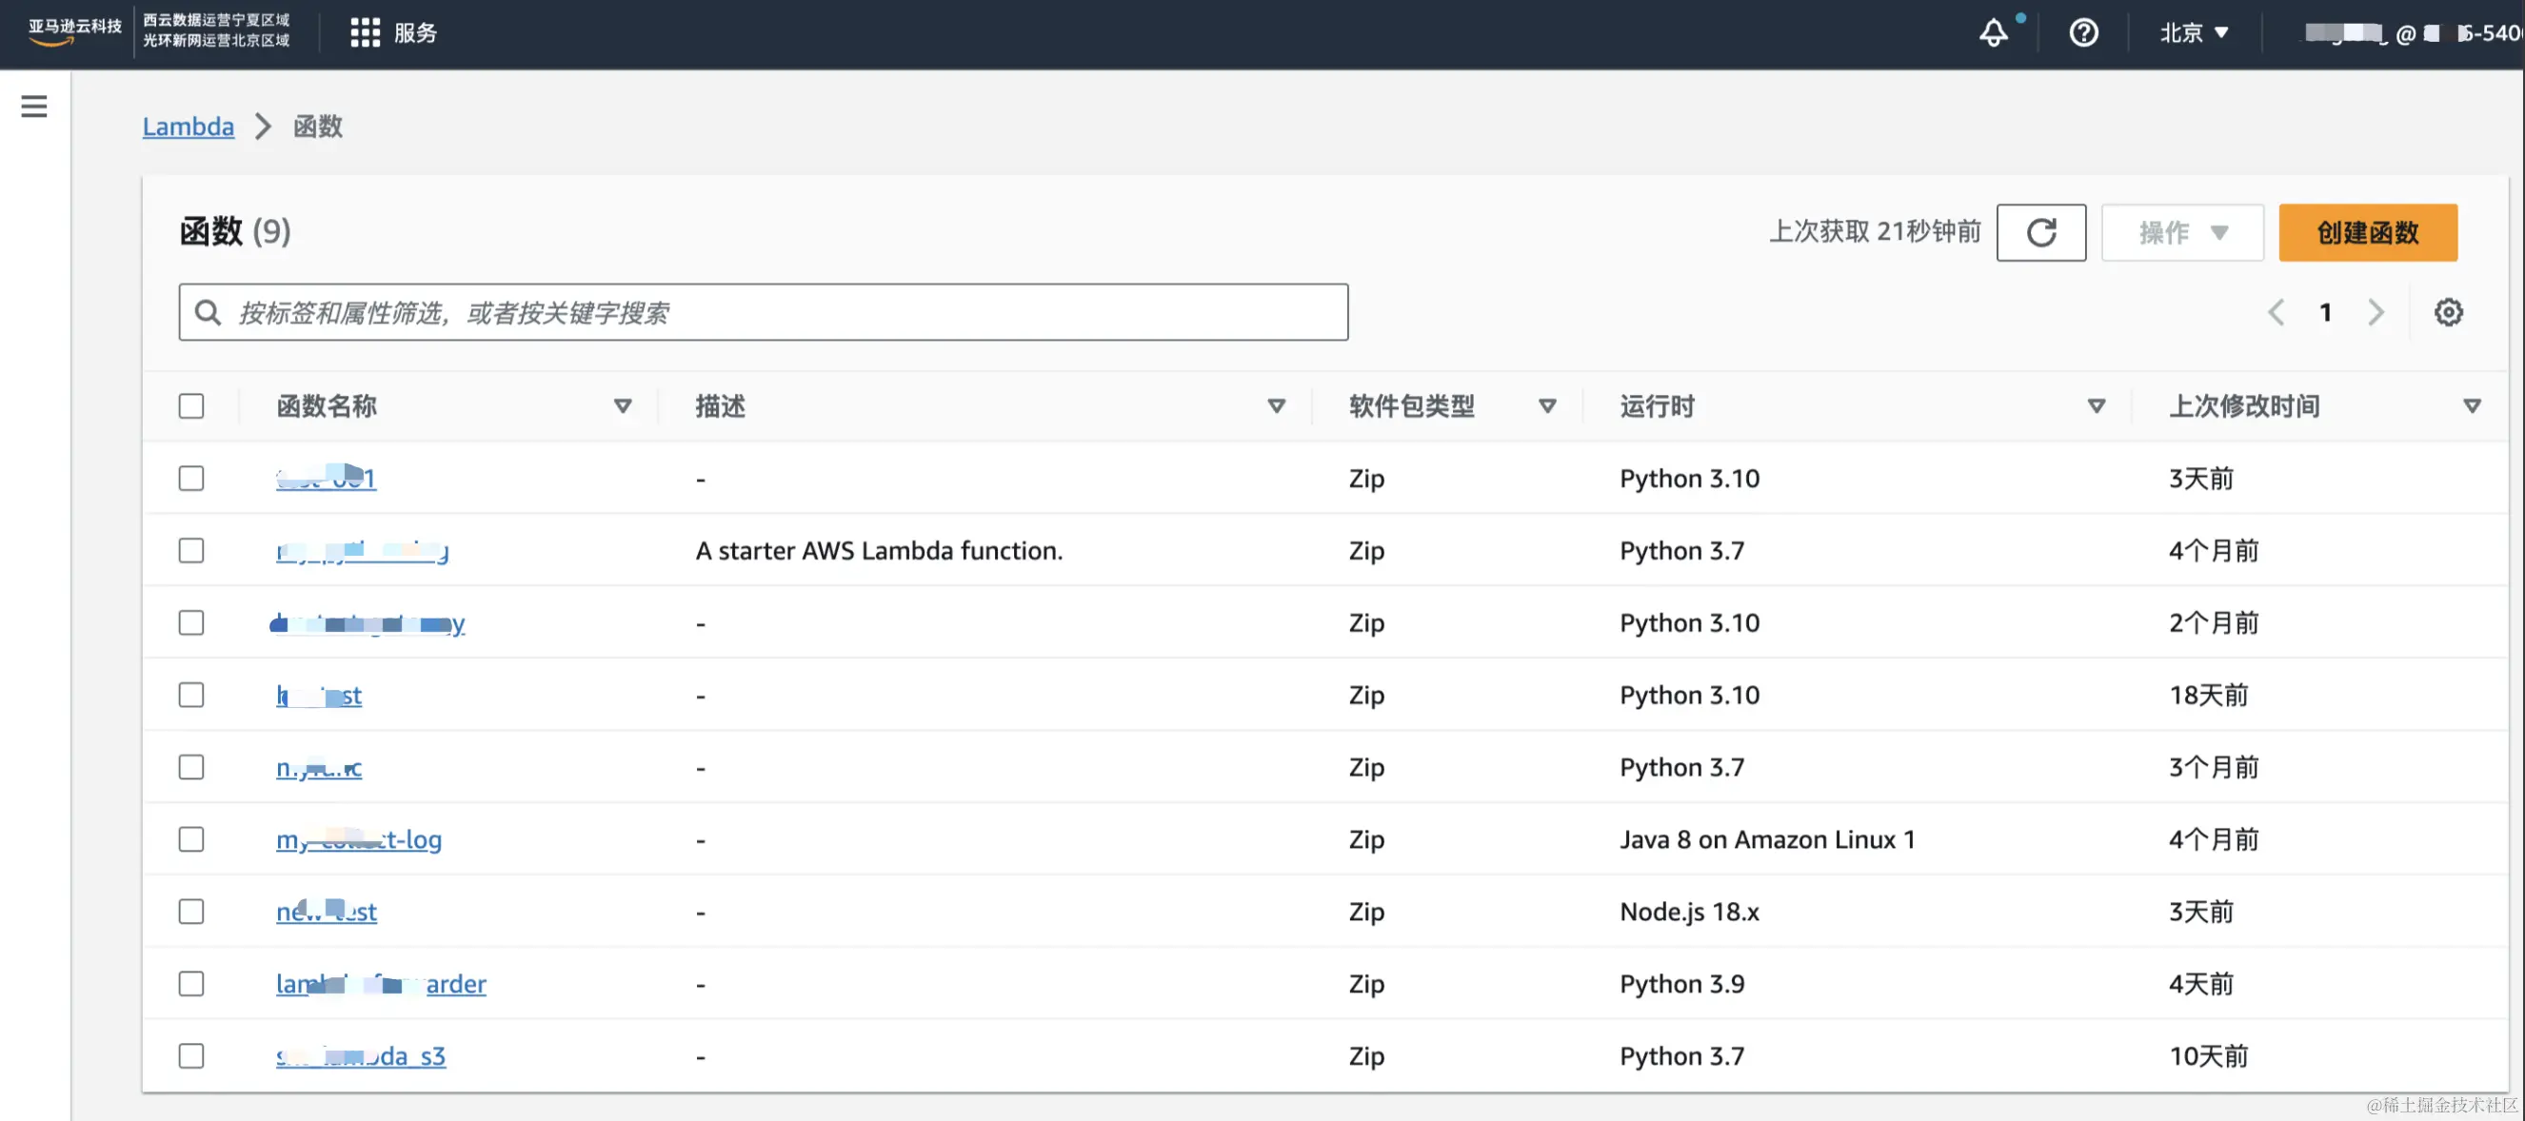
Task: Click the Lambda breadcrumb link
Action: click(x=189, y=127)
